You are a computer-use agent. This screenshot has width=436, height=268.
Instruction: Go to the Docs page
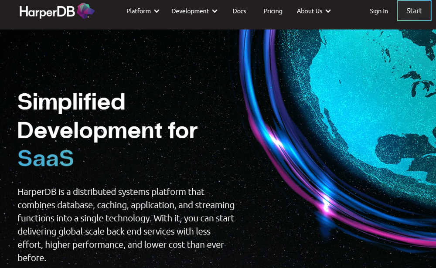point(239,11)
